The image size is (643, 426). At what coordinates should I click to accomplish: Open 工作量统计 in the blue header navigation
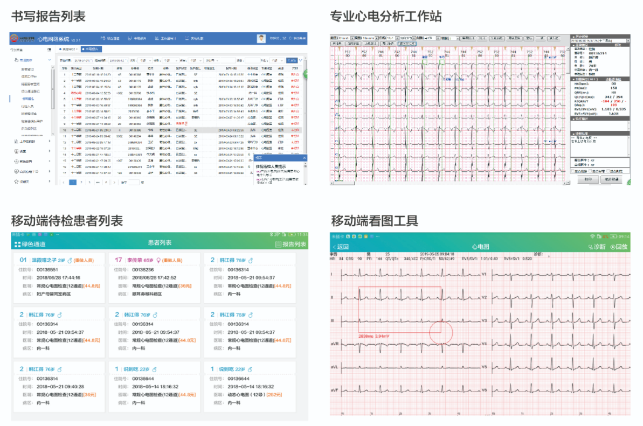[x=165, y=38]
